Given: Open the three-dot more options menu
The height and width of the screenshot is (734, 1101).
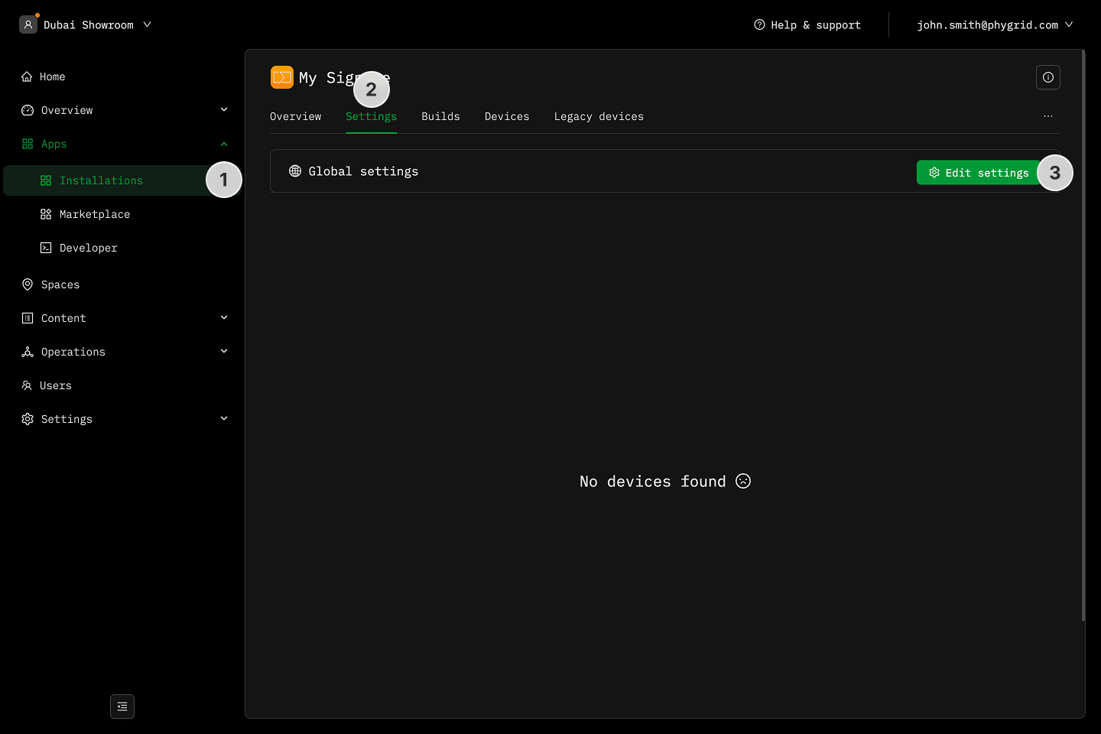Looking at the screenshot, I should pos(1047,116).
